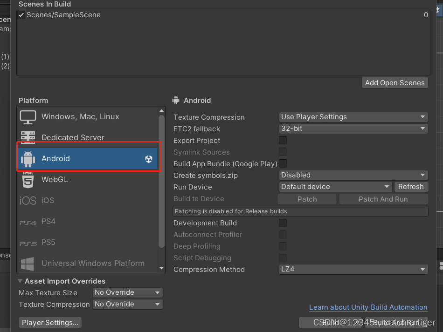Collapse the Asset Import Overrides section
Image resolution: width=443 pixels, height=332 pixels.
coord(21,281)
